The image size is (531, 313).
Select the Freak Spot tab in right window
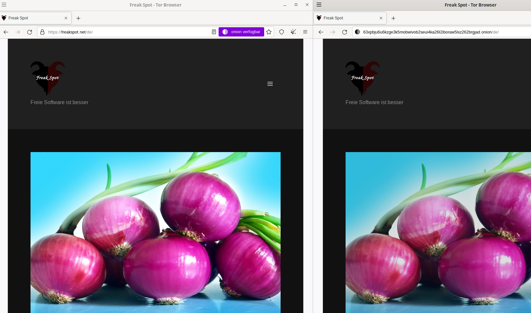point(350,18)
